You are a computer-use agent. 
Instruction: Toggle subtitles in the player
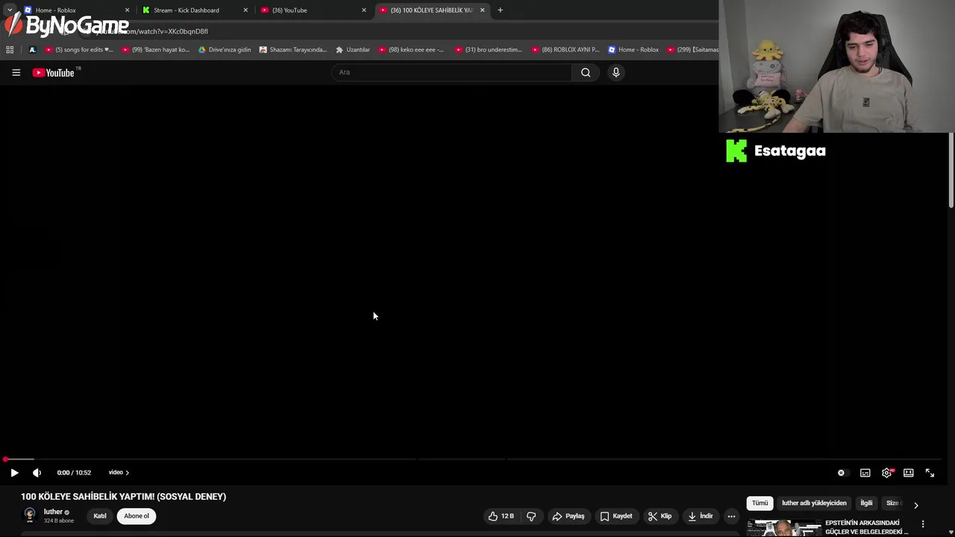pos(865,473)
